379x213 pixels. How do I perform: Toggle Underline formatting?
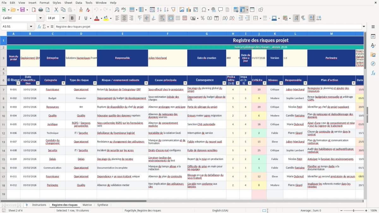[x=86, y=18]
